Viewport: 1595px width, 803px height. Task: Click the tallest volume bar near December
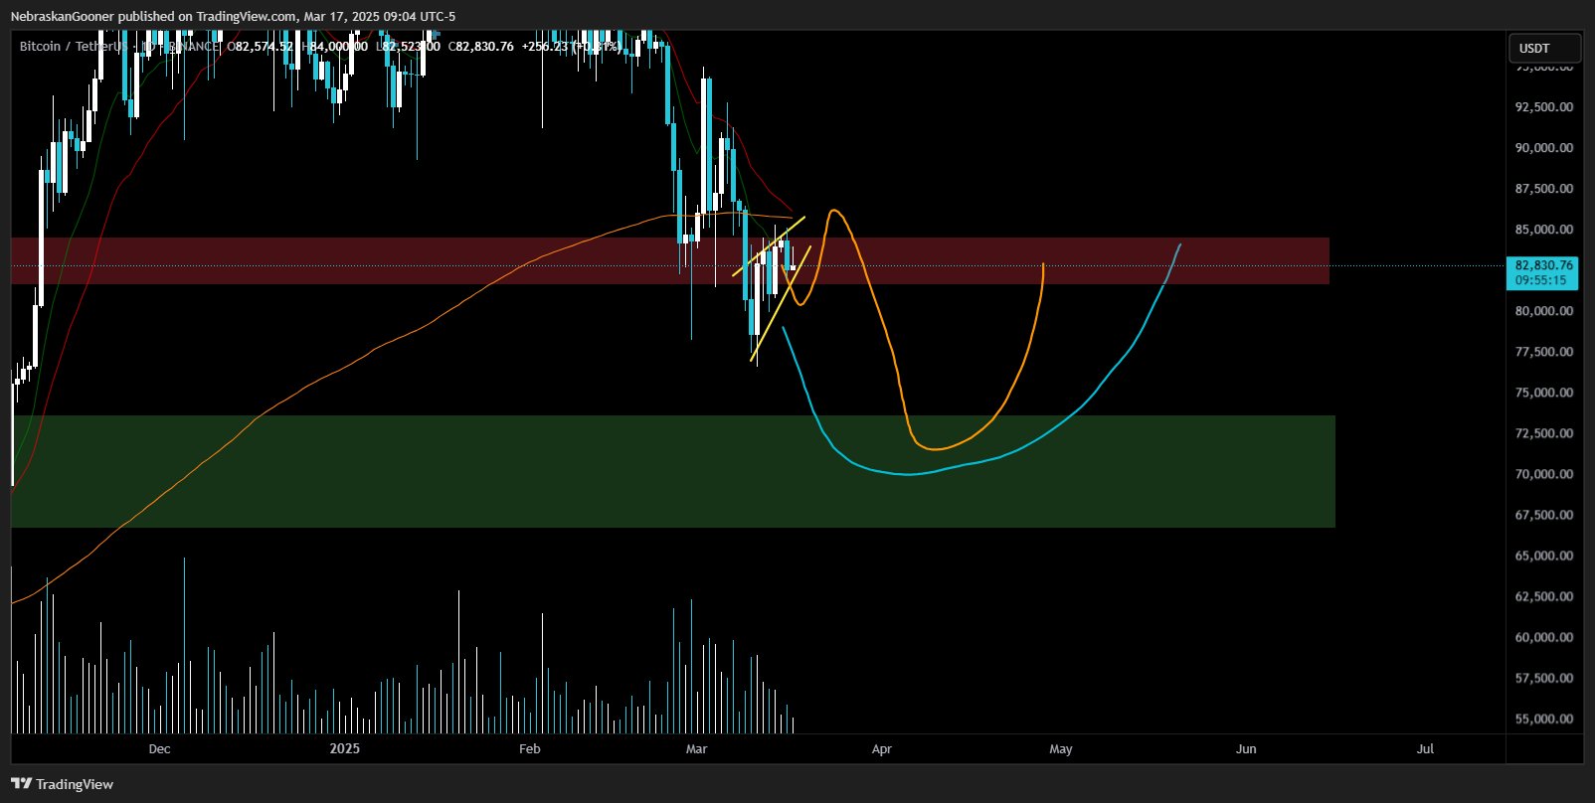click(184, 646)
